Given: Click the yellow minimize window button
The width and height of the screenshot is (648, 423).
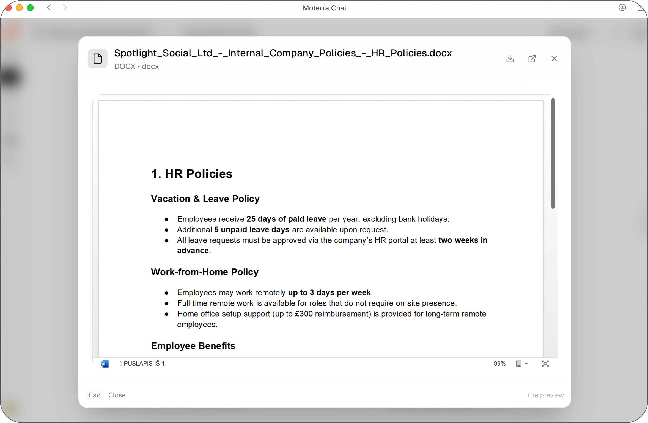Looking at the screenshot, I should [x=19, y=8].
